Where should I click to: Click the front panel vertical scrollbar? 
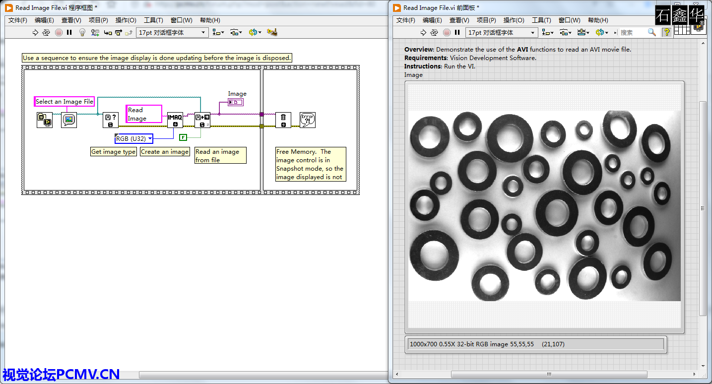[x=703, y=208]
